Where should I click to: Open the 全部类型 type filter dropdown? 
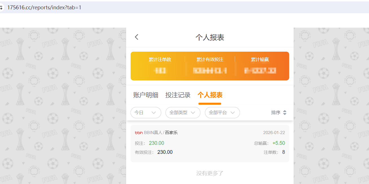[183, 112]
